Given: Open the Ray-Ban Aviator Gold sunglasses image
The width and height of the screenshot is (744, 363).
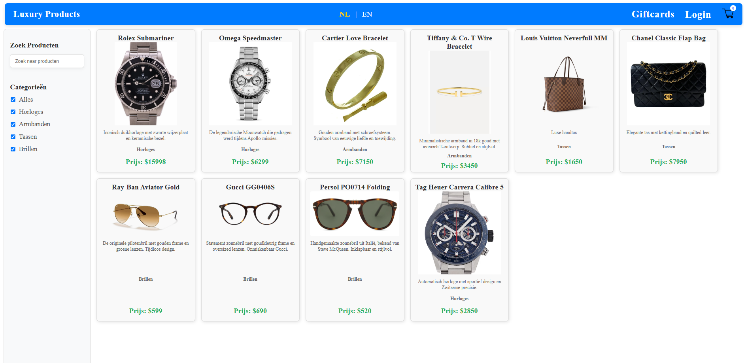Looking at the screenshot, I should [145, 214].
